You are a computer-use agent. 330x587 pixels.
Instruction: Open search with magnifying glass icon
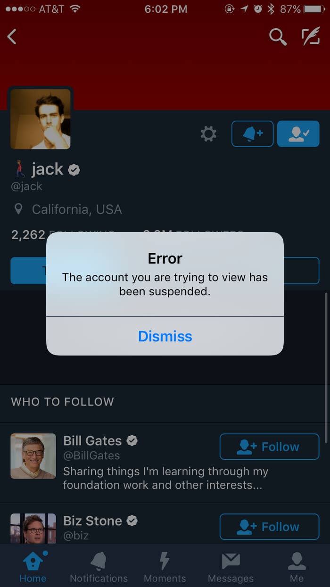click(278, 37)
